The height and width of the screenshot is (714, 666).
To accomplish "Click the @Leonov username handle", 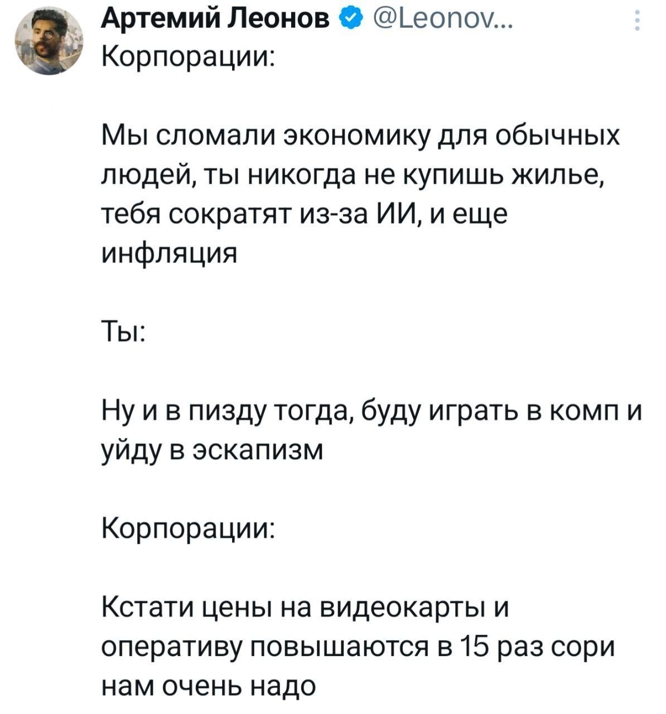I will click(435, 21).
